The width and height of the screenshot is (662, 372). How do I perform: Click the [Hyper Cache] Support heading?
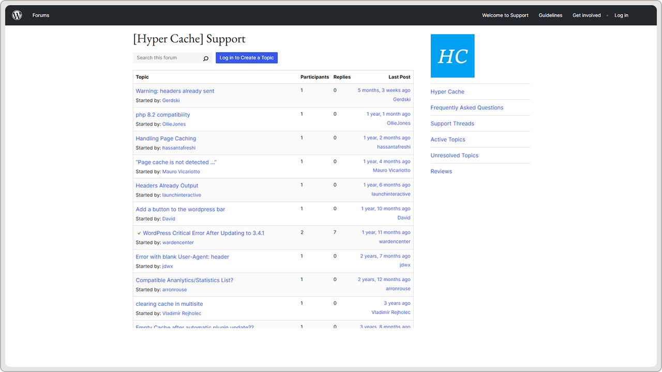189,39
